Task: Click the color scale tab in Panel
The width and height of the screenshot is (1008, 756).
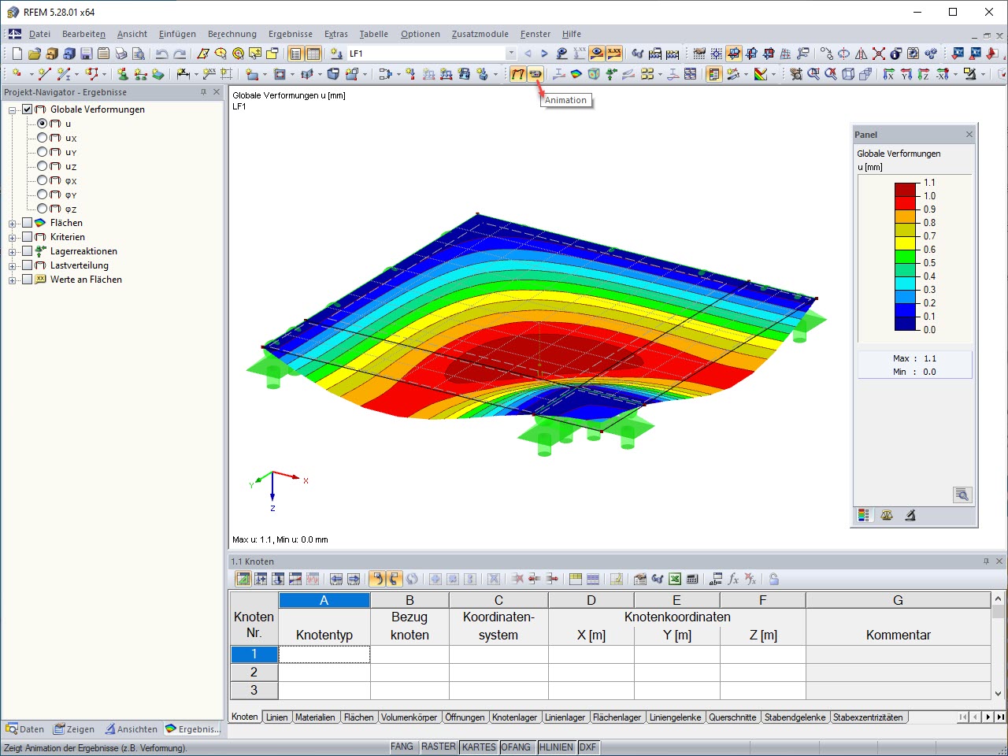Action: click(864, 515)
